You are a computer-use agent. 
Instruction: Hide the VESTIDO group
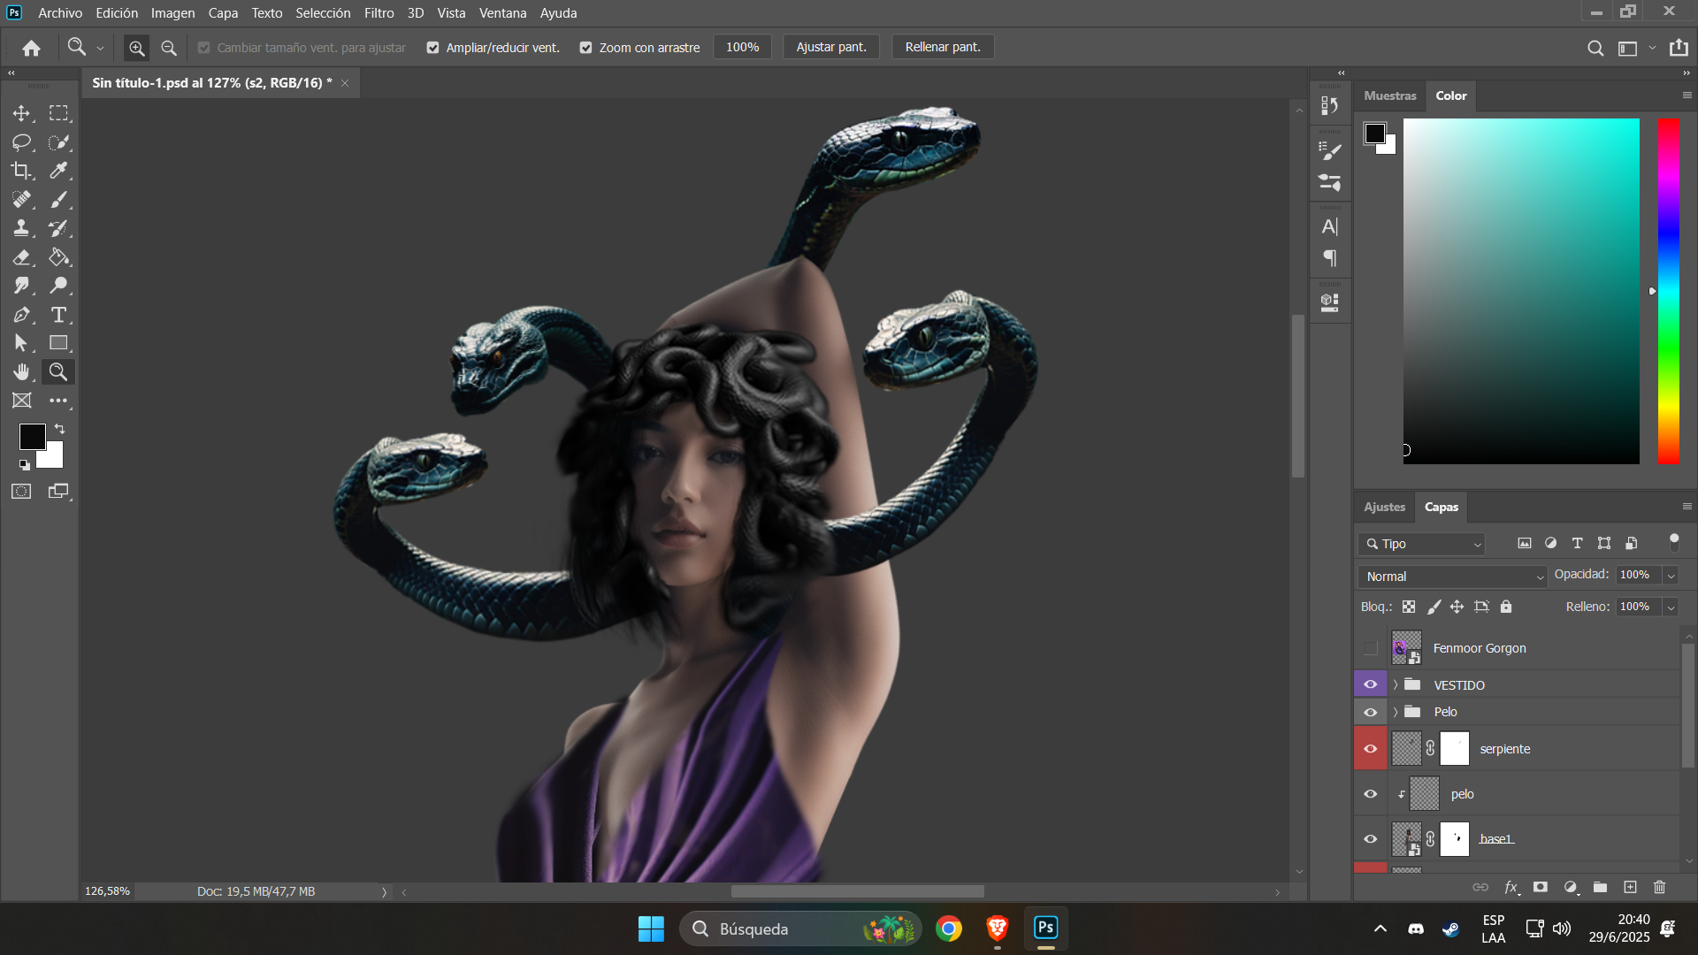pyautogui.click(x=1371, y=684)
